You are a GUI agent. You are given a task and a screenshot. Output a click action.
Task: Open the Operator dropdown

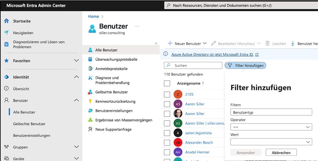pyautogui.click(x=271, y=127)
